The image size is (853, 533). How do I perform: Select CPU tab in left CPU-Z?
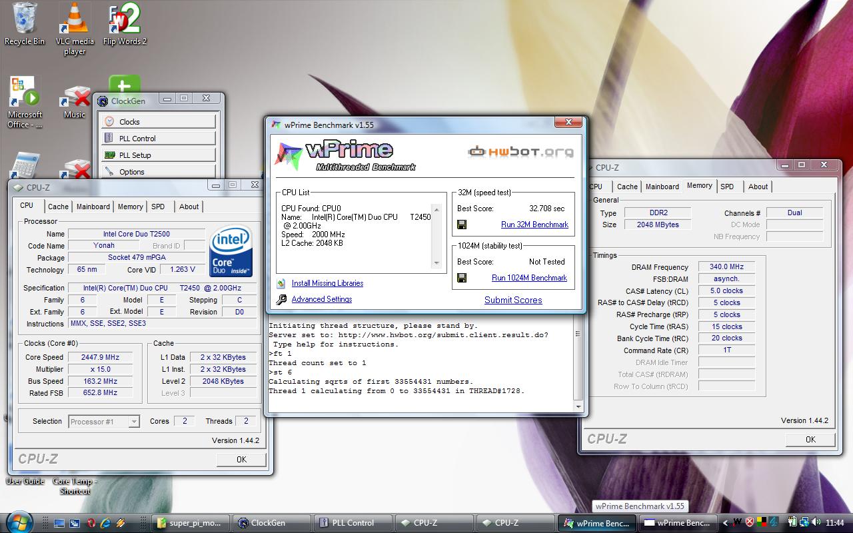pos(27,206)
